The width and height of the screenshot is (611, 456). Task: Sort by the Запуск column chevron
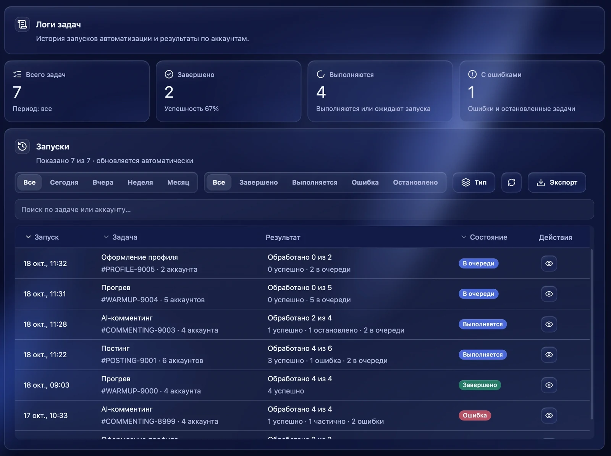pyautogui.click(x=28, y=237)
